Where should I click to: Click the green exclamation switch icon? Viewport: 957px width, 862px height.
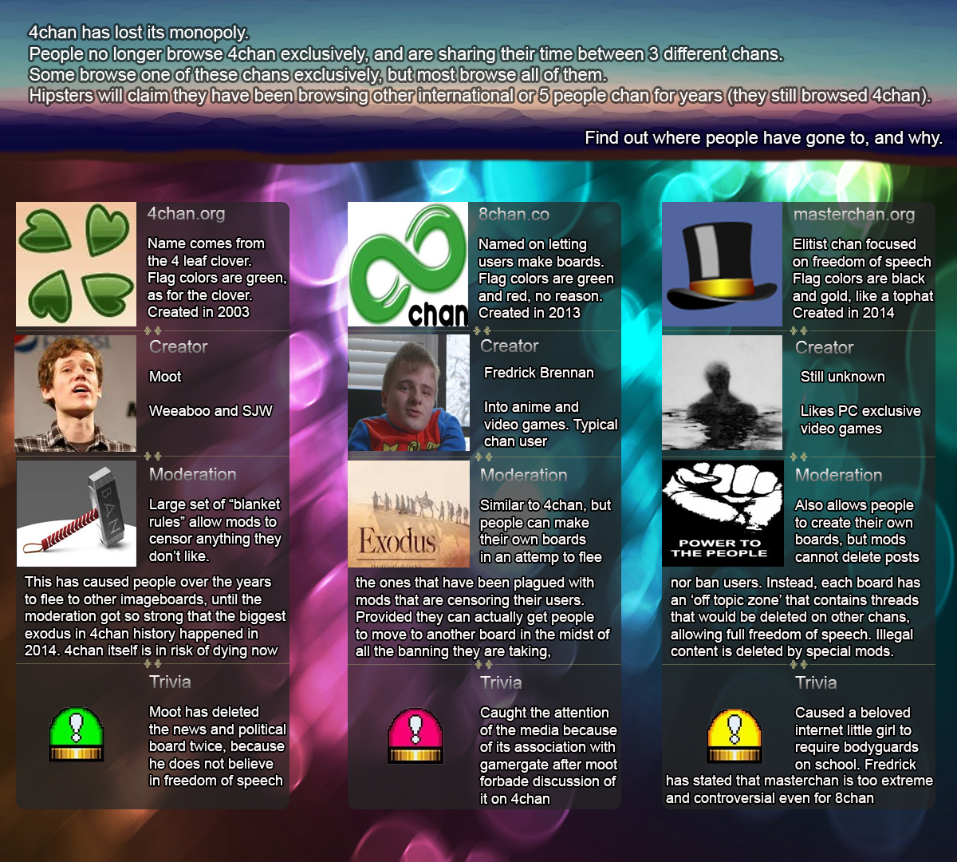click(77, 735)
